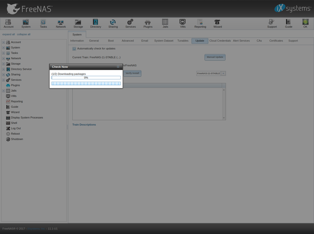Switch to the Alert Services tab
The image size is (314, 234).
coord(241,41)
